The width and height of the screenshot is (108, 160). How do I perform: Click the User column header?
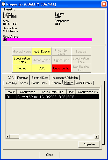(x=71, y=92)
